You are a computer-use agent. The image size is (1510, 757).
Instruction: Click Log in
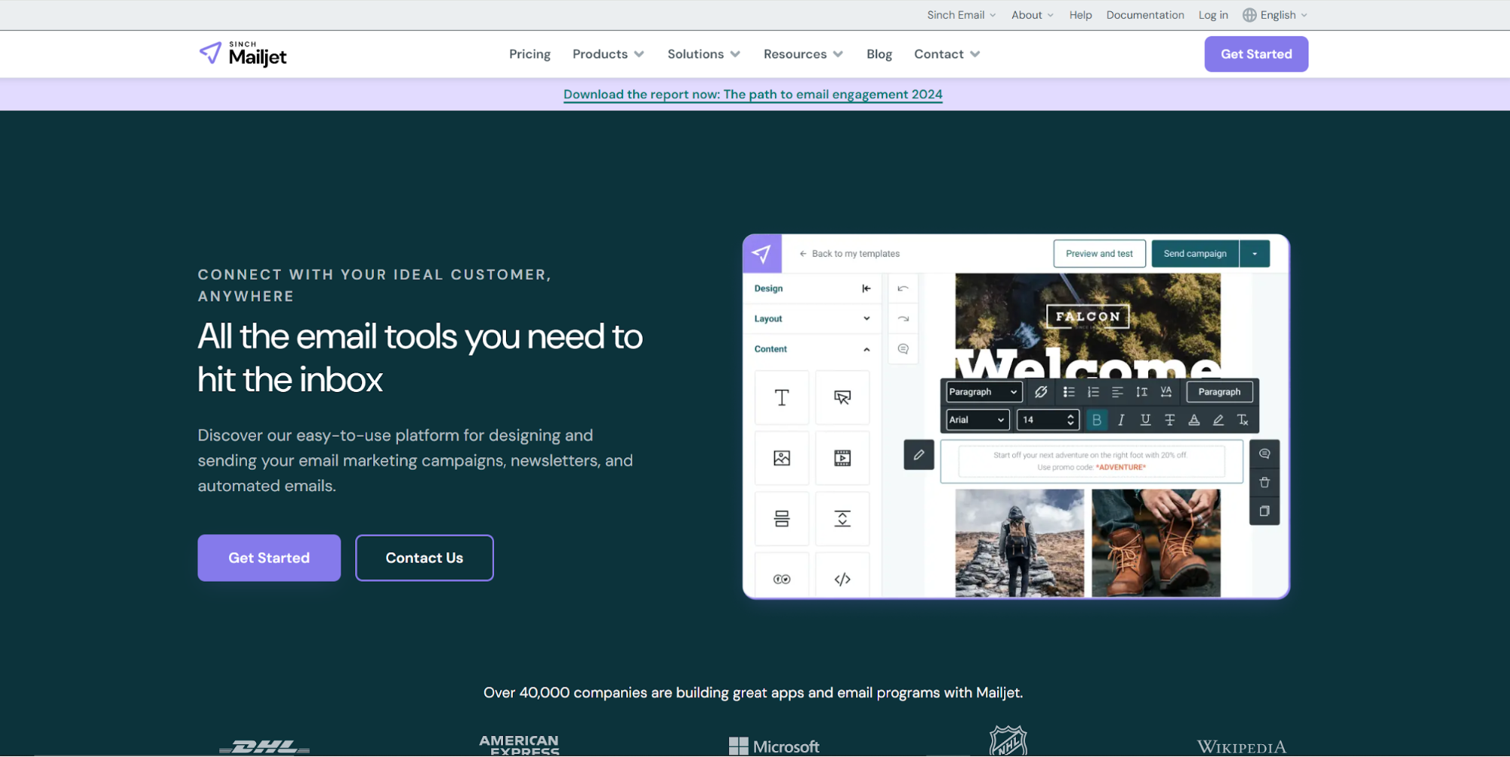click(x=1213, y=15)
